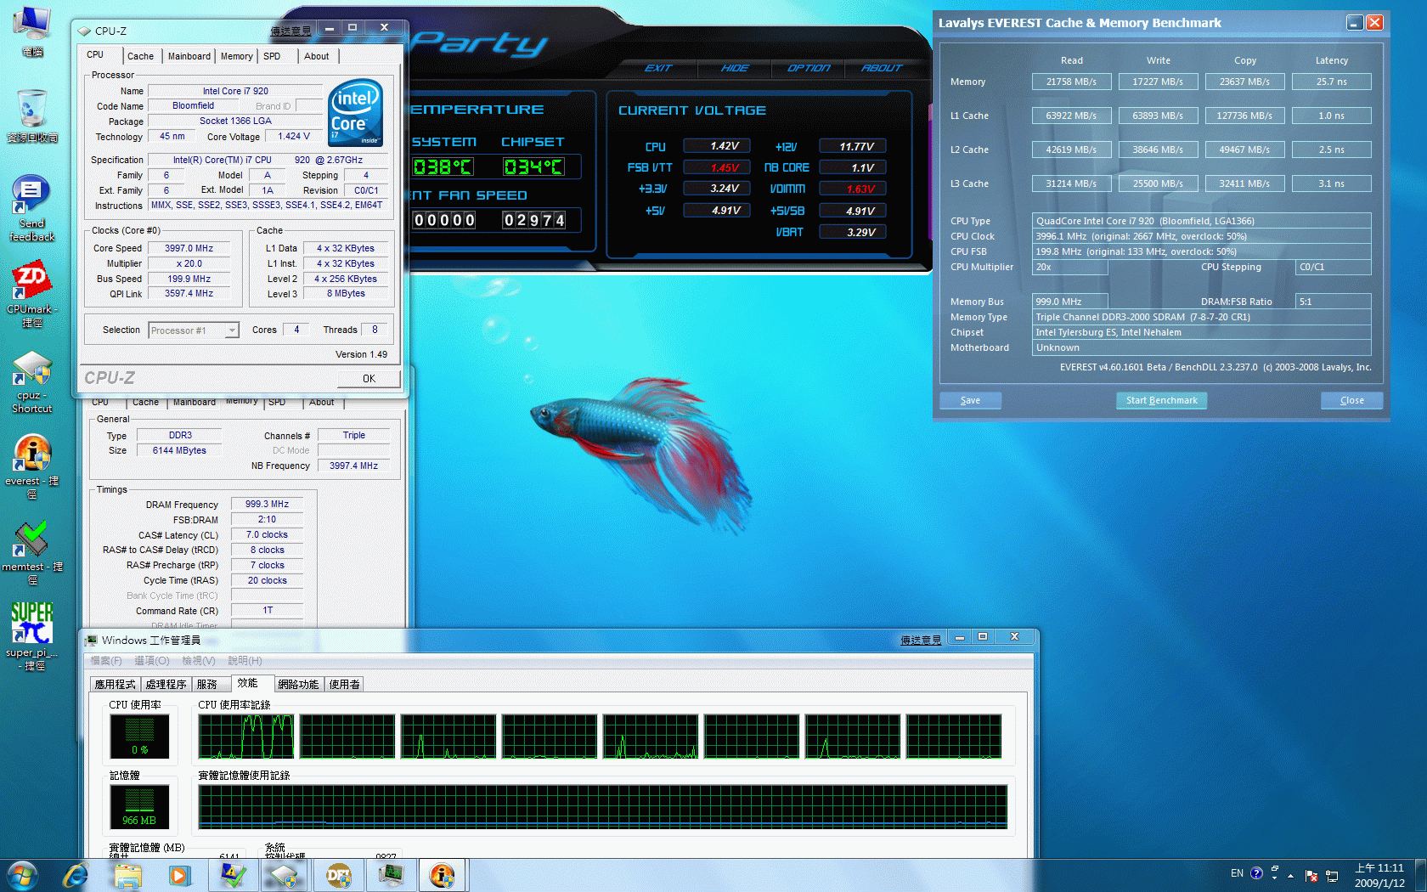Click the L1 Cache Copy value 127736 MB/s
The width and height of the screenshot is (1427, 892).
[x=1244, y=116]
